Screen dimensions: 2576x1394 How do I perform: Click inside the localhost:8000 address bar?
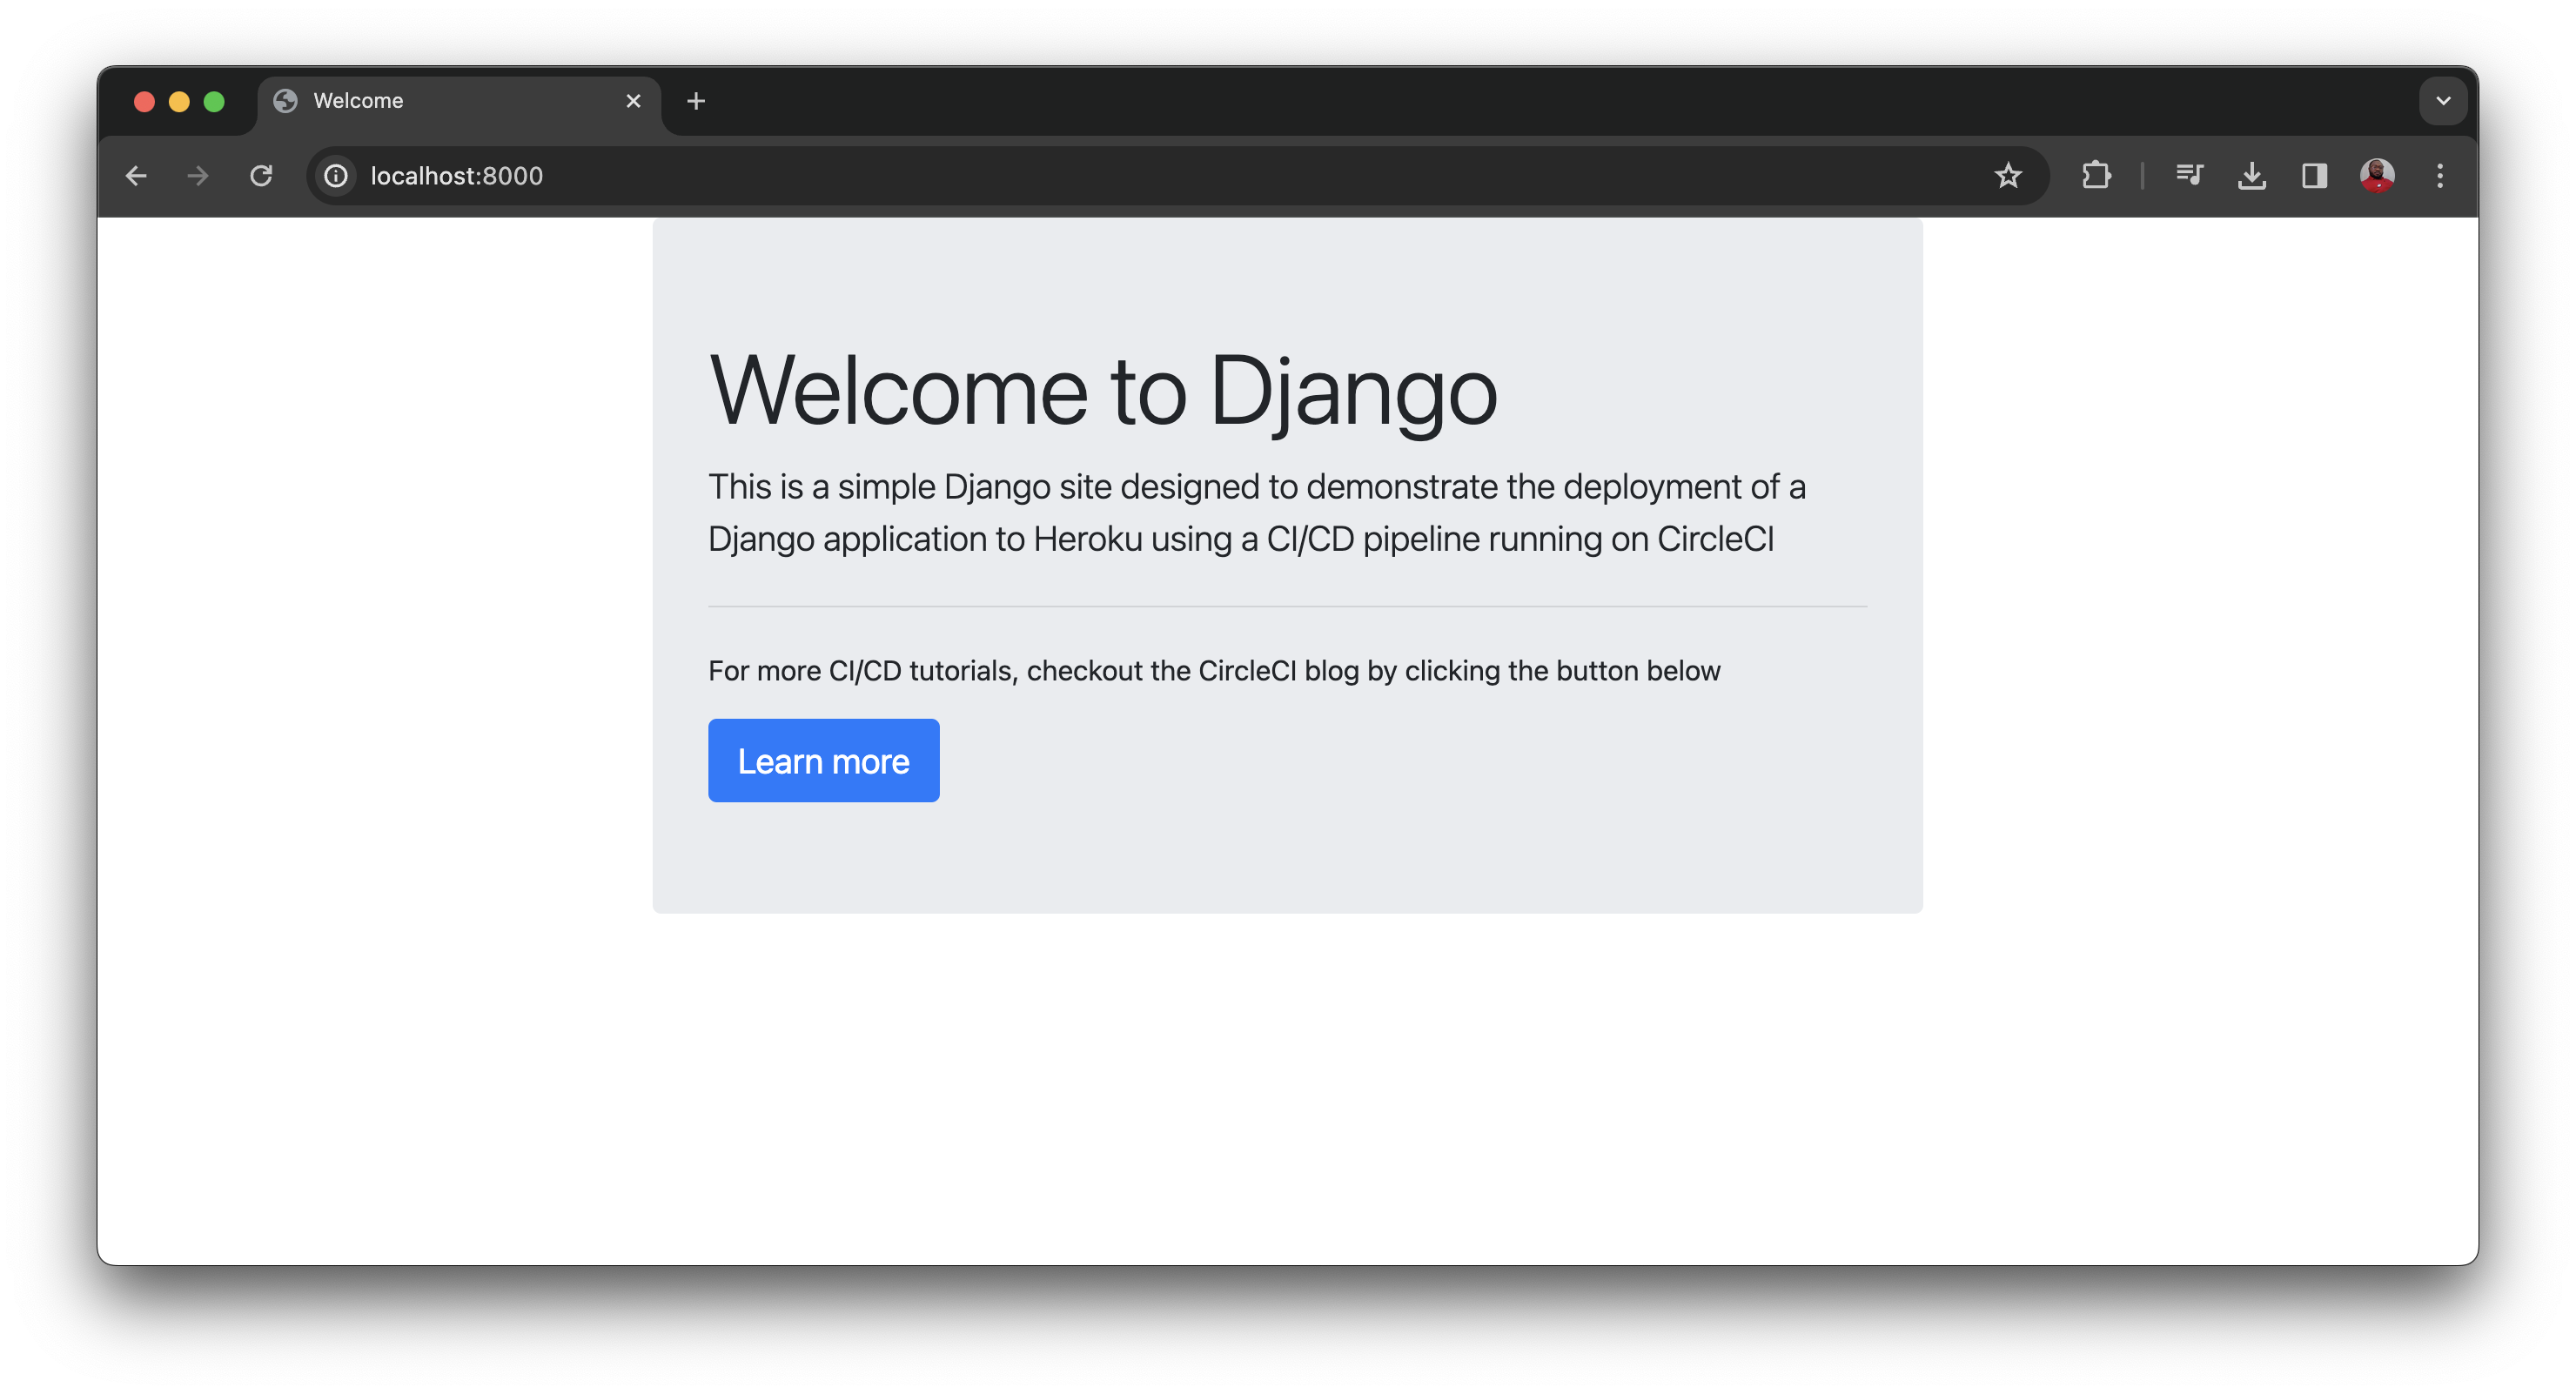[700, 175]
